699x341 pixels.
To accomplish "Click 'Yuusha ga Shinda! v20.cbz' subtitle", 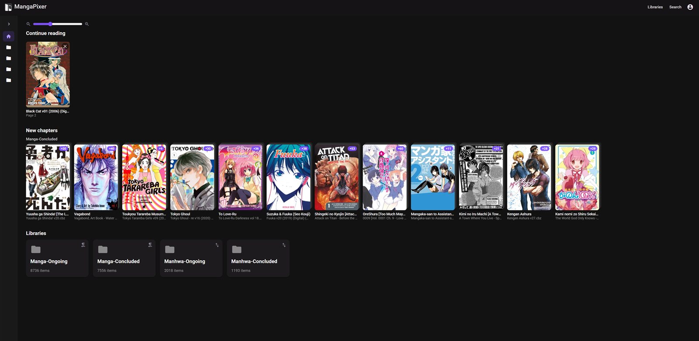I will (45, 218).
